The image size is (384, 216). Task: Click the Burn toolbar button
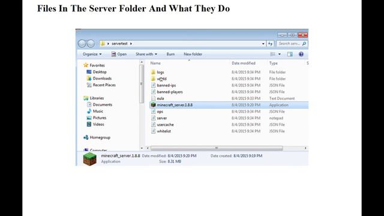(170, 54)
